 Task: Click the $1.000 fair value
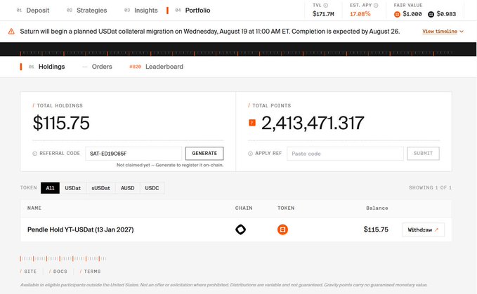point(412,14)
